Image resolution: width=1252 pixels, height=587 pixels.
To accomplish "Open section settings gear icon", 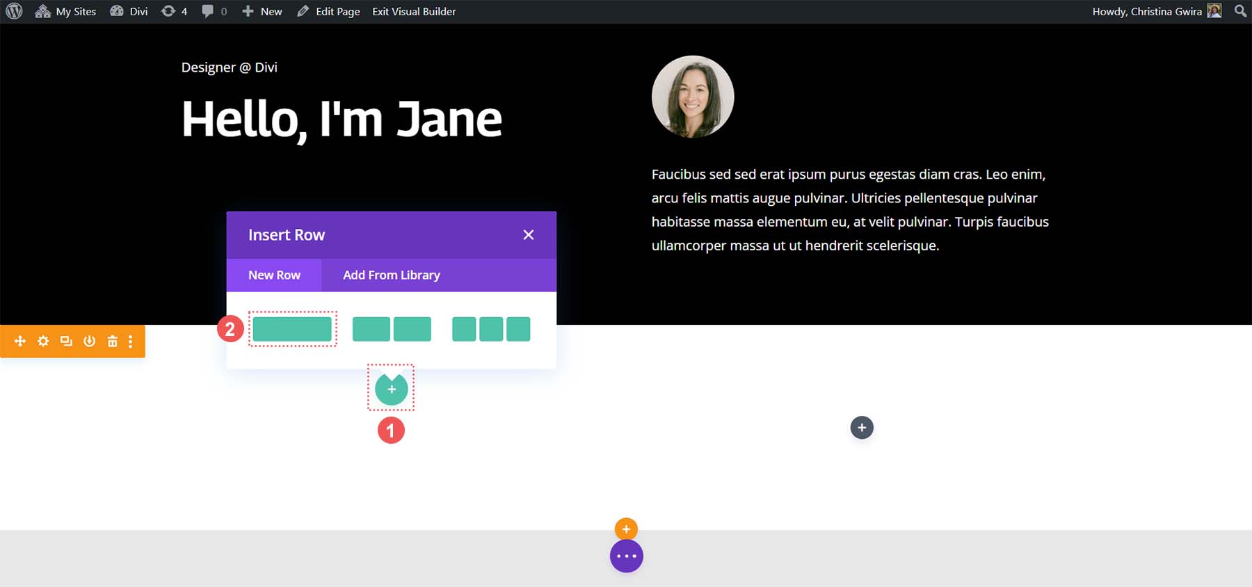I will click(43, 341).
